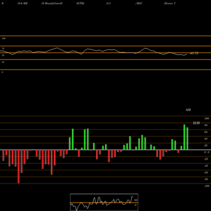Click the '(Rowan C' company name text
This screenshot has width=211, height=211.
pyautogui.click(x=170, y=3)
